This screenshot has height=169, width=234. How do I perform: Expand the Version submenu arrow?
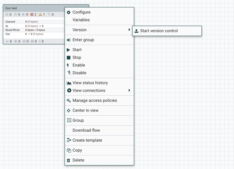pos(129,30)
